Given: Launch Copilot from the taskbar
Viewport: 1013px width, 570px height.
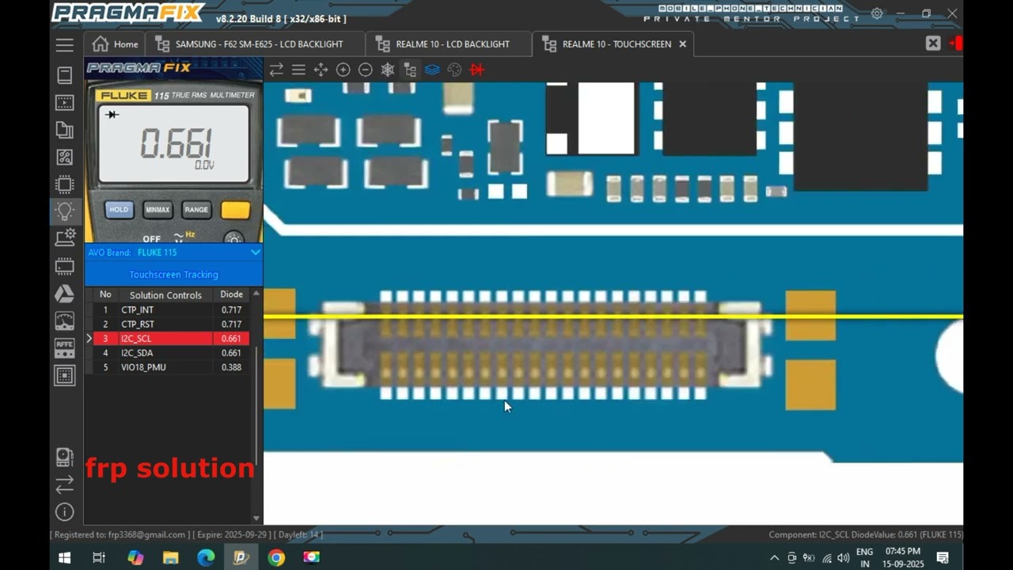Looking at the screenshot, I should [x=135, y=557].
